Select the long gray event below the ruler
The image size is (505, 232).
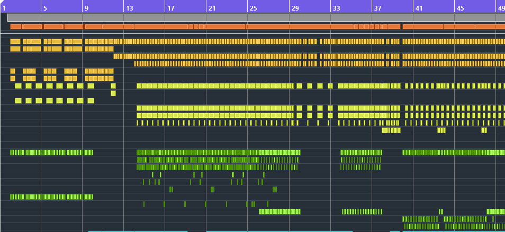click(x=256, y=17)
